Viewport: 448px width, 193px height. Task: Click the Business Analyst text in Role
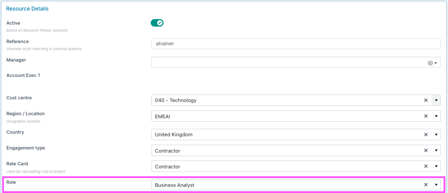(x=174, y=185)
